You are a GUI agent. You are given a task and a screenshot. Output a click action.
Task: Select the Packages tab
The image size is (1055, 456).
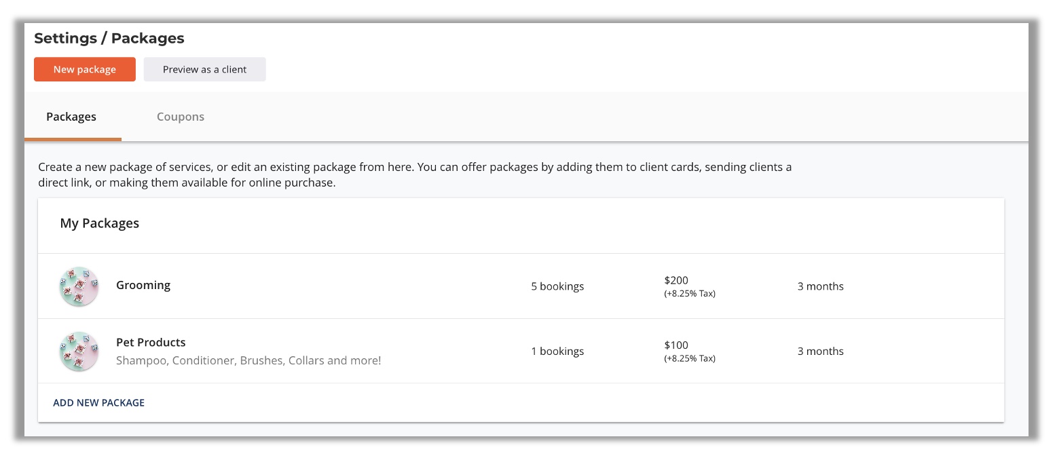71,117
